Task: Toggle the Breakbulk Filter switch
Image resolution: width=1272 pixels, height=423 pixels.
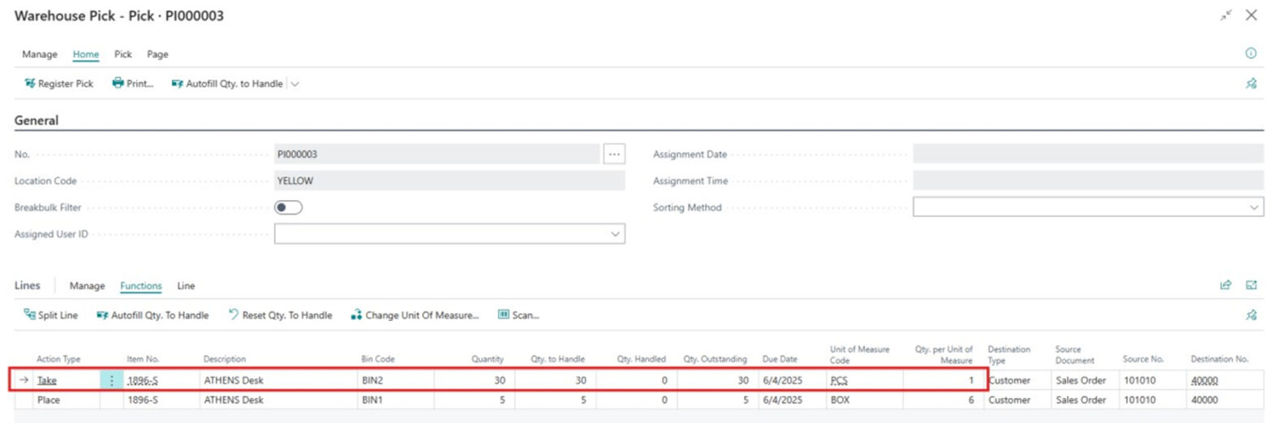Action: tap(288, 207)
